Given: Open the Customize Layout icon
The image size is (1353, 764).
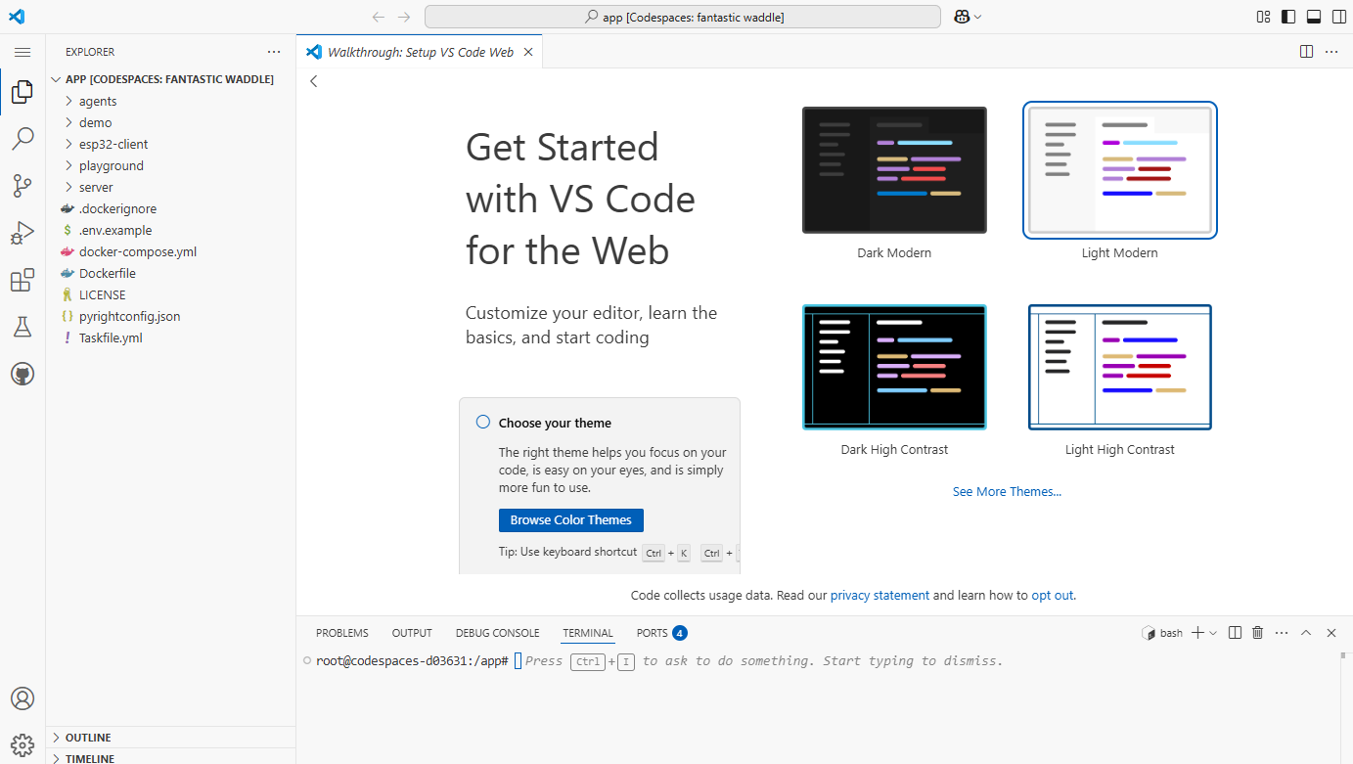Looking at the screenshot, I should (x=1264, y=17).
